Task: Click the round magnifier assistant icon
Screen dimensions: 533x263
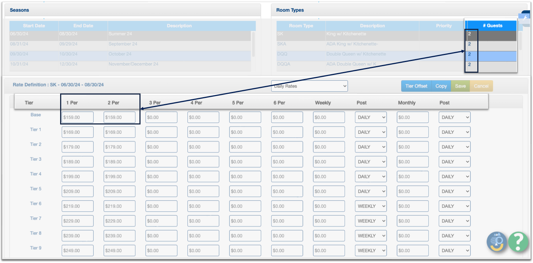Action: point(497,242)
